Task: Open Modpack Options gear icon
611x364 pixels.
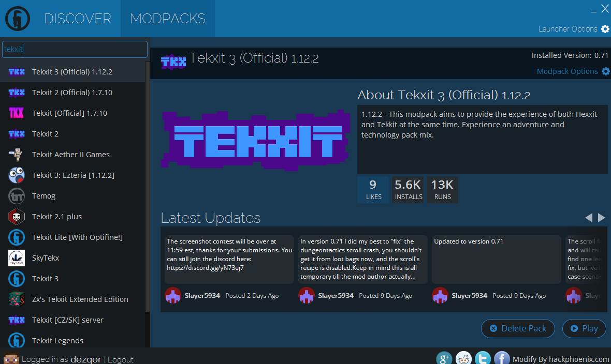Action: click(x=605, y=71)
